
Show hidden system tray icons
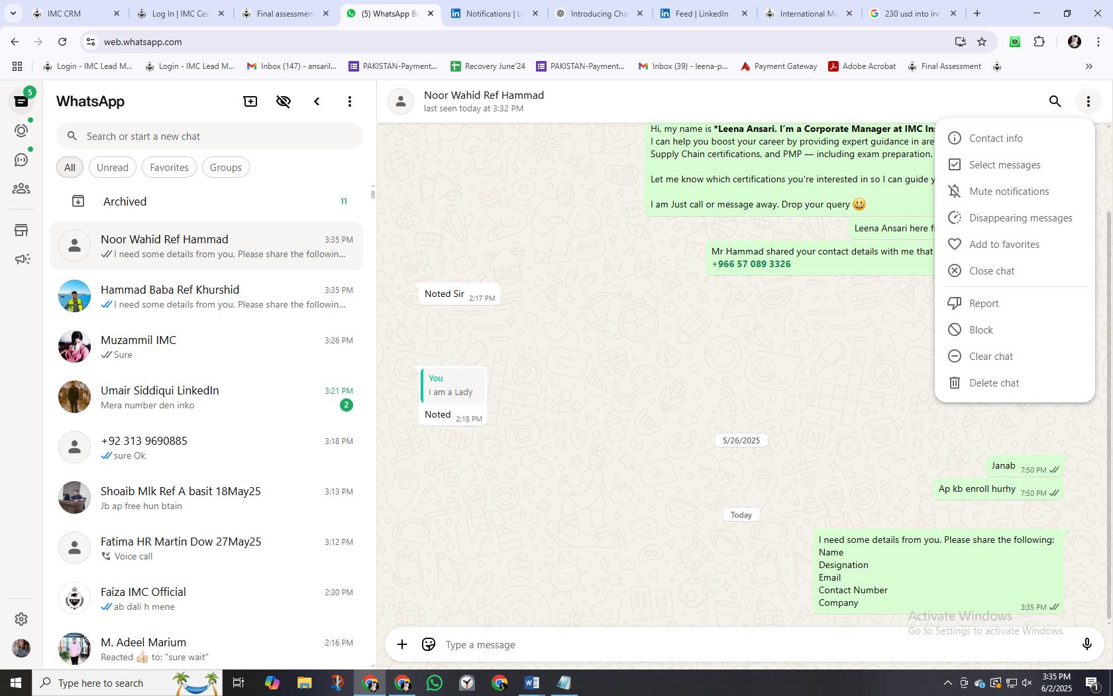(947, 683)
